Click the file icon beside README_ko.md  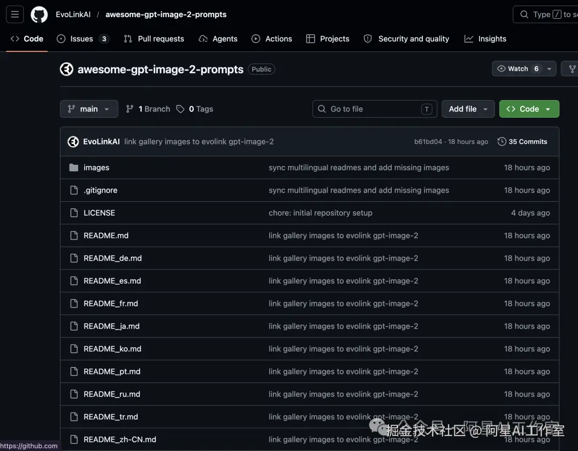click(x=74, y=349)
